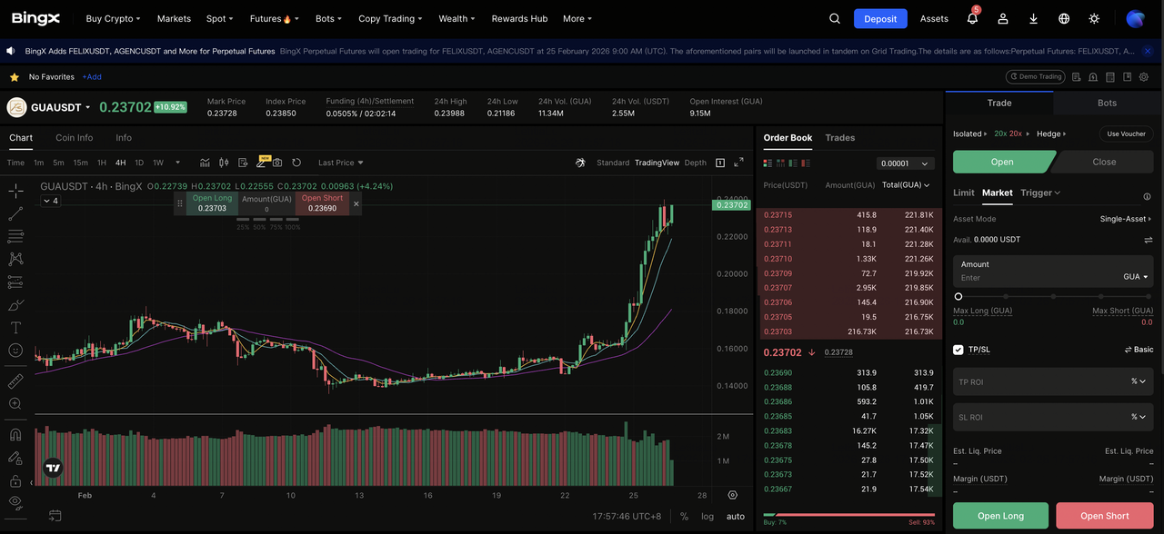Enable Demo Trading mode
Screen dimensions: 1164x534
pos(1035,77)
